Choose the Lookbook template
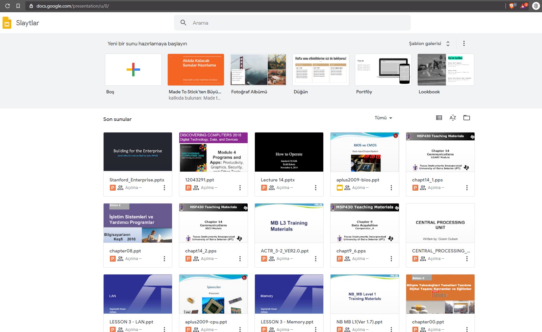Viewport: 542px width, 332px height. [x=446, y=70]
